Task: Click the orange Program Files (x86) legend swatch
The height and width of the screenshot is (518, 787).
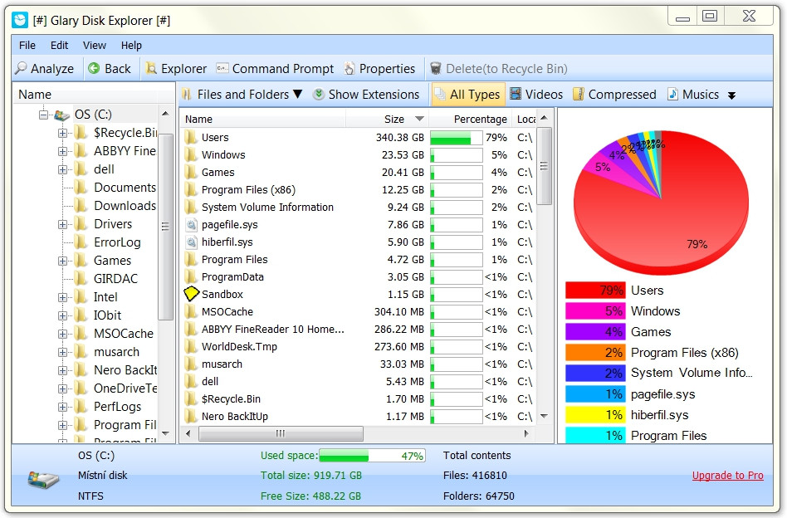Action: click(x=595, y=352)
